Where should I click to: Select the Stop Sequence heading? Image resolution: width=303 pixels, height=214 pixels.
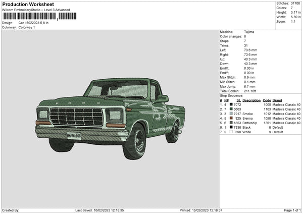(x=231, y=95)
